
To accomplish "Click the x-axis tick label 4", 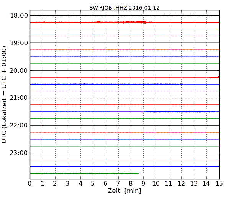I will click(80, 183).
